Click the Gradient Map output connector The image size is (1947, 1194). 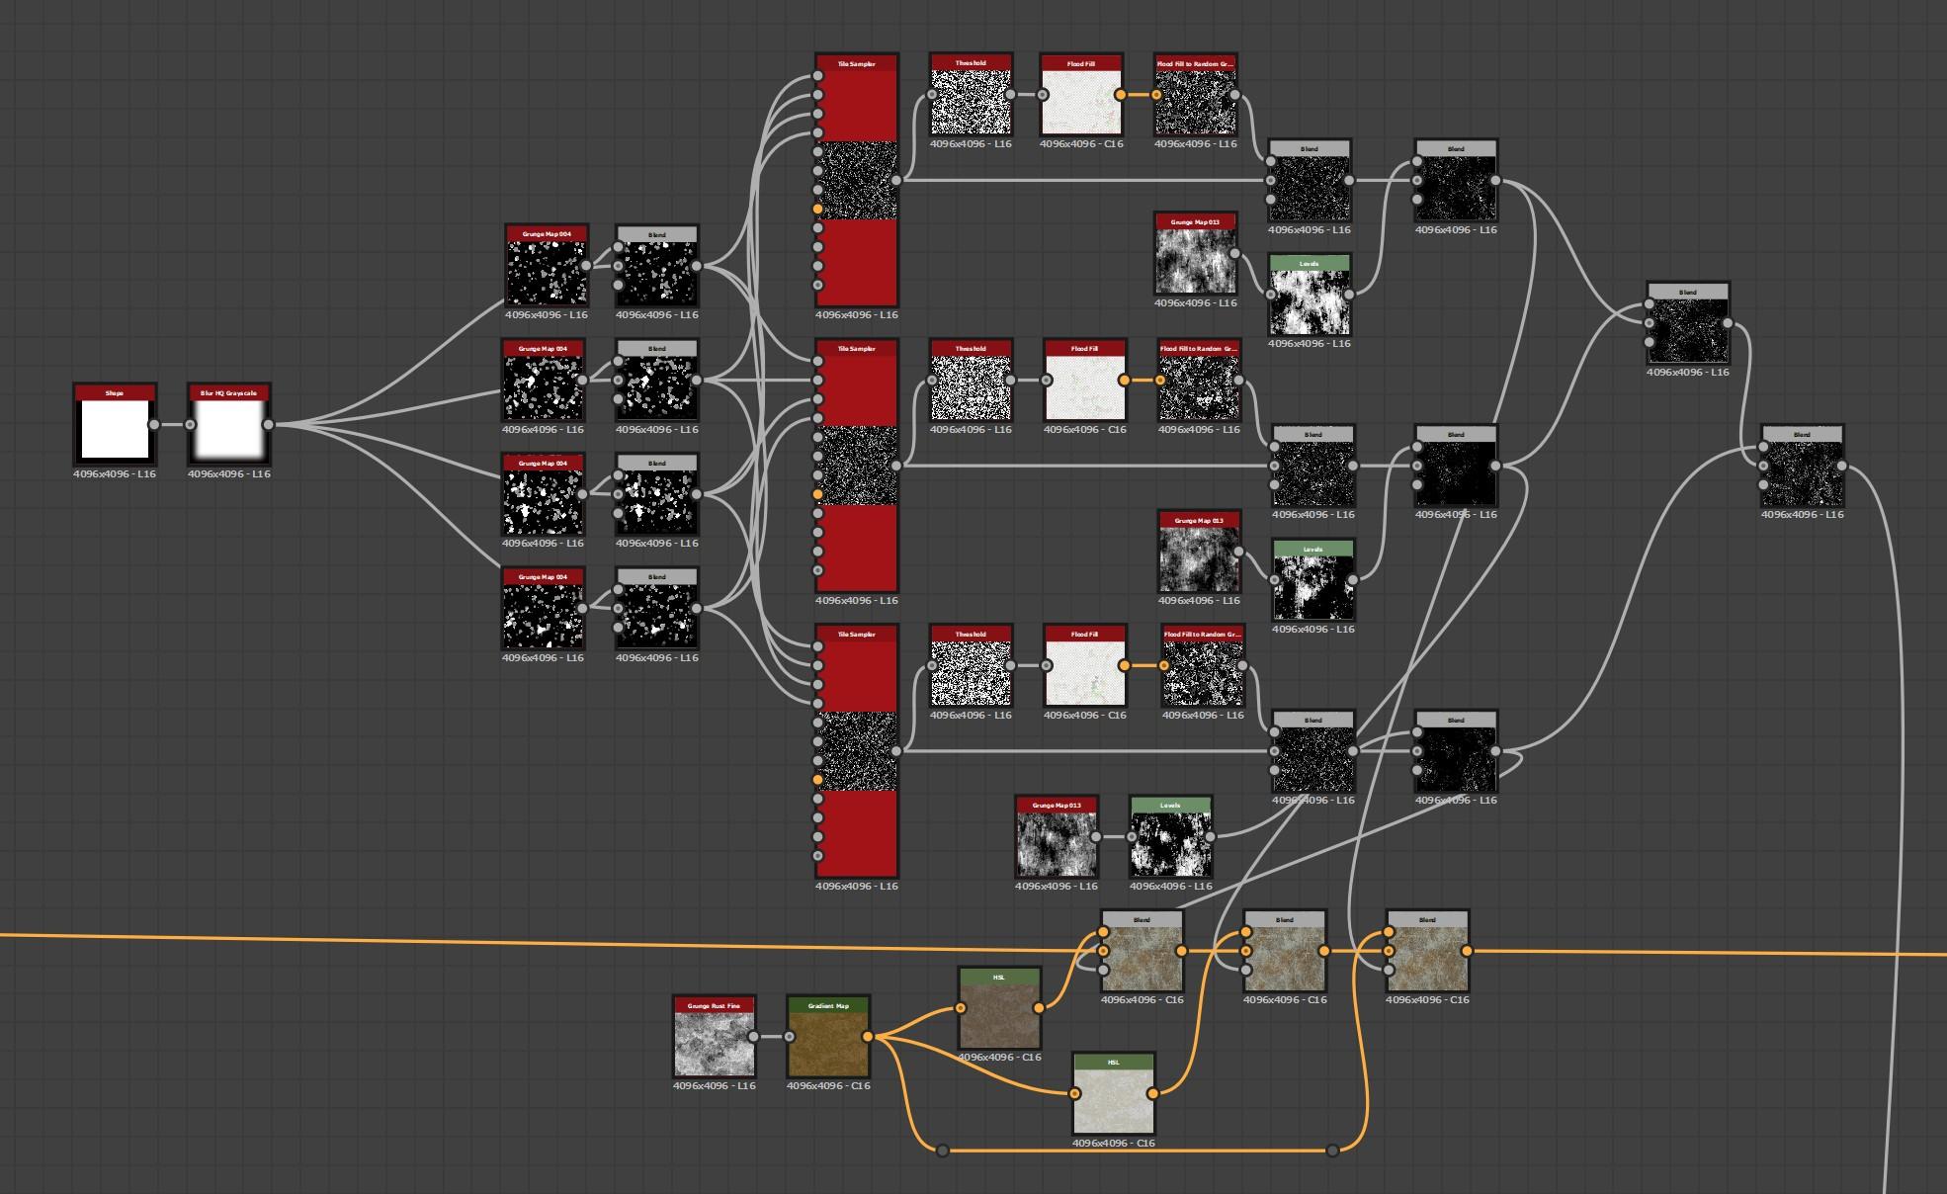(x=868, y=1037)
